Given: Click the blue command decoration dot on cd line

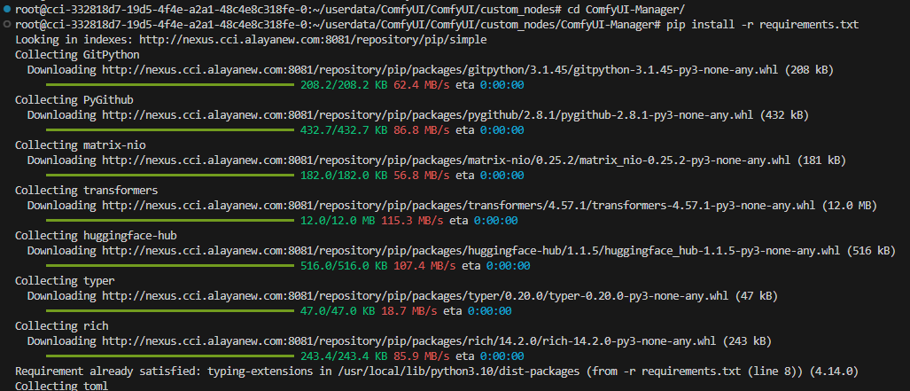Looking at the screenshot, I should point(6,9).
